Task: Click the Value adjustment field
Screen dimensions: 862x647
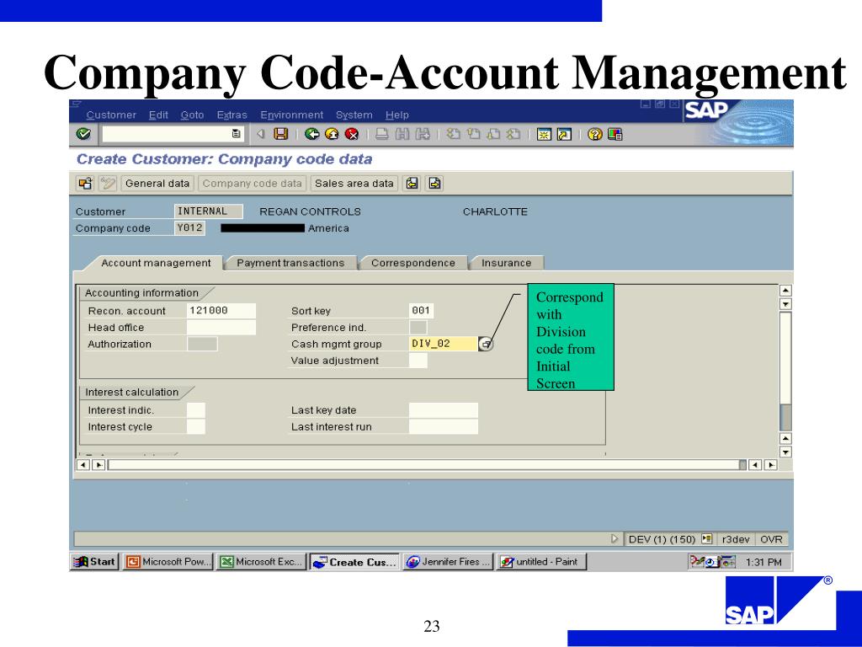Action: tap(418, 361)
